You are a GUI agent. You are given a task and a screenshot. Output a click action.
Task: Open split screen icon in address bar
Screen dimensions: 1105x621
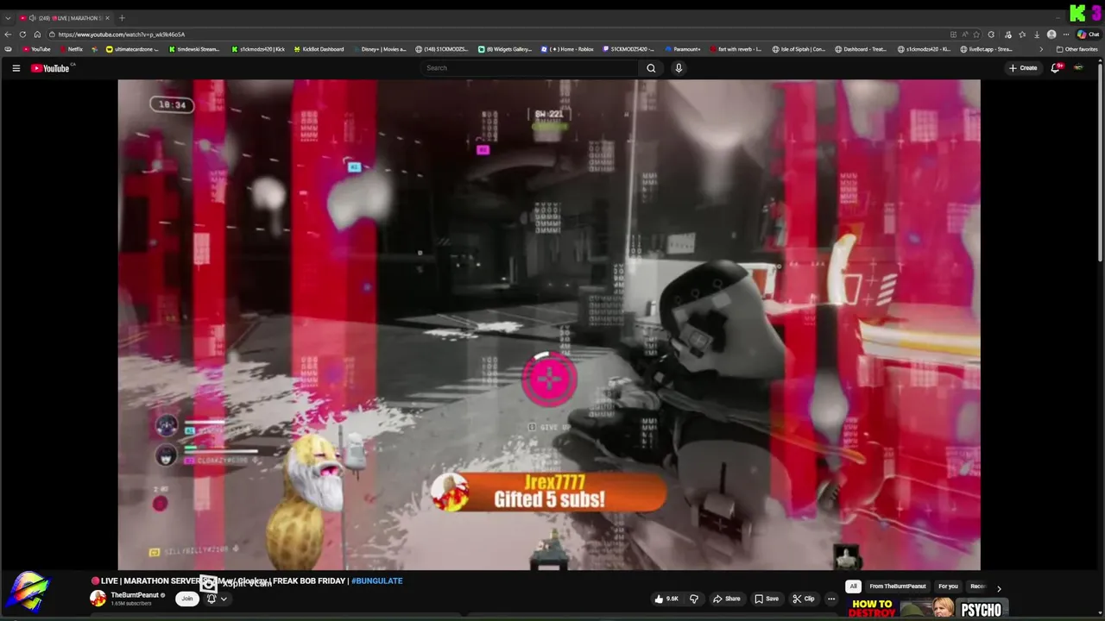[953, 34]
